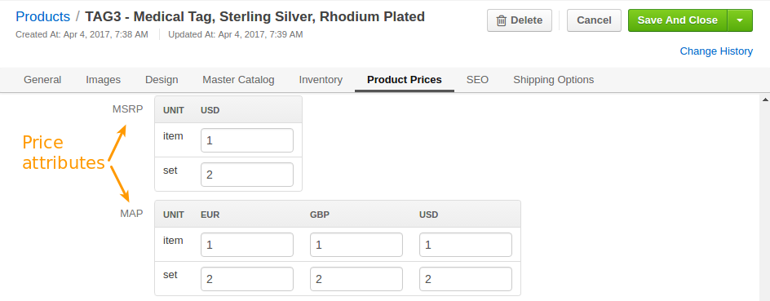The image size is (770, 301).
Task: Click the Save And Close button
Action: (678, 20)
